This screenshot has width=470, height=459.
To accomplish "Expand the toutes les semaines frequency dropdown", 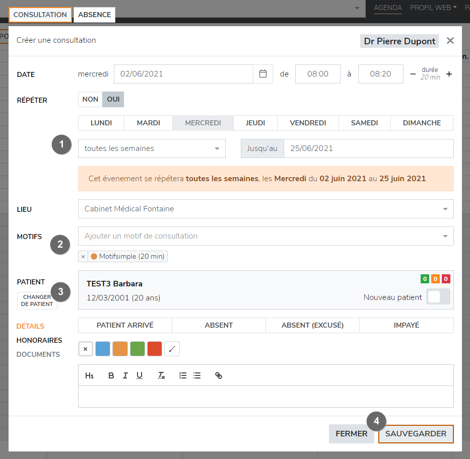I will [x=152, y=148].
